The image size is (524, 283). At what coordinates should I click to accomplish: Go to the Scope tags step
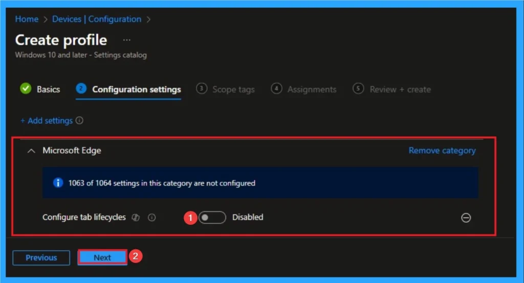233,89
